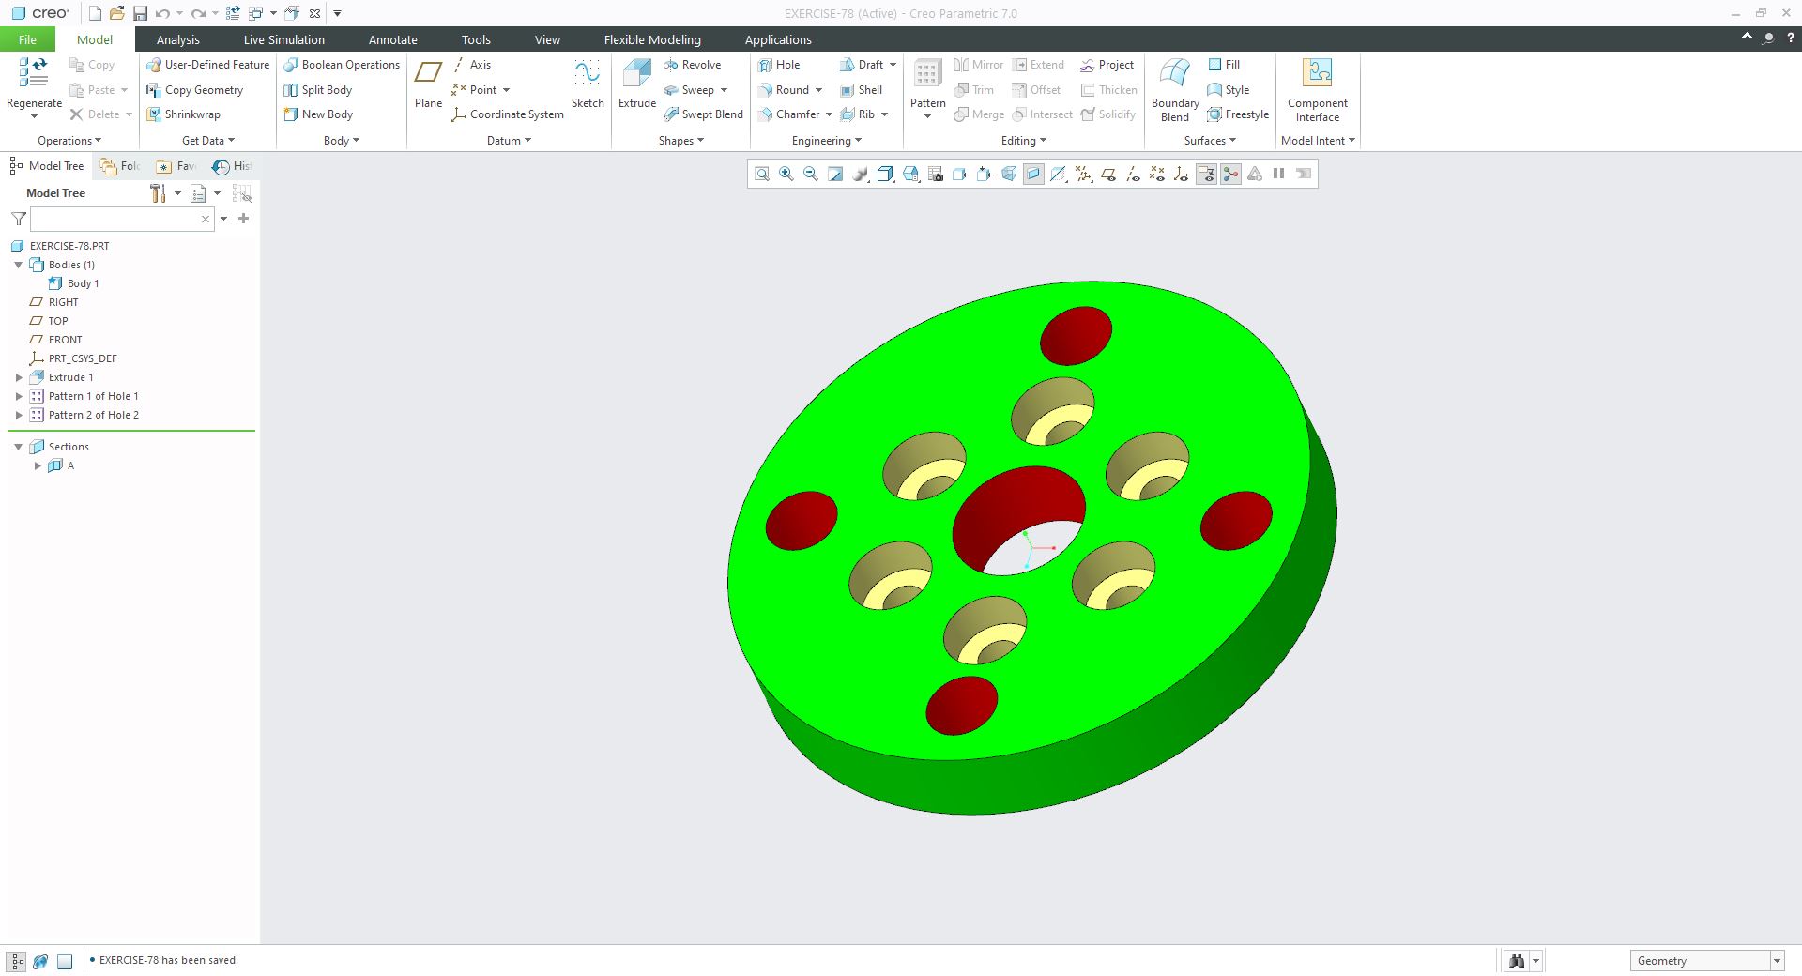Toggle the browser panel from the status bar

click(40, 961)
